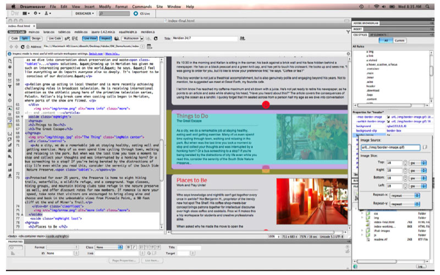
Task: Select All mode in CSS Styles
Action: pyautogui.click(x=386, y=41)
